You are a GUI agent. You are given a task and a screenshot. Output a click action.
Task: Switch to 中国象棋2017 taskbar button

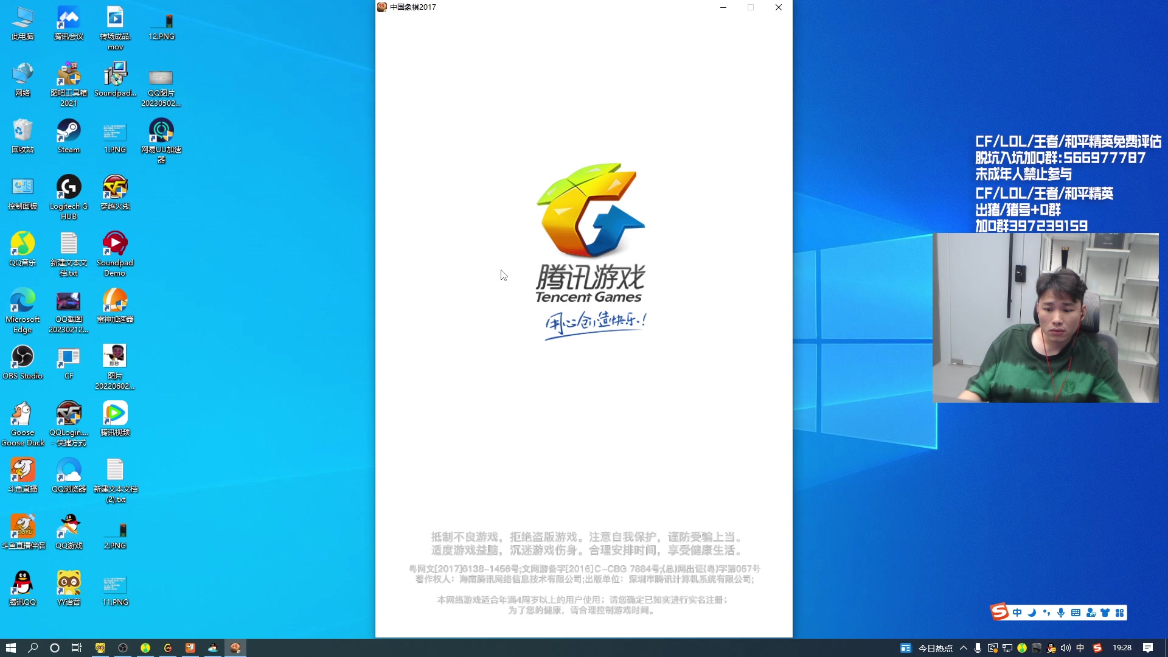click(235, 648)
